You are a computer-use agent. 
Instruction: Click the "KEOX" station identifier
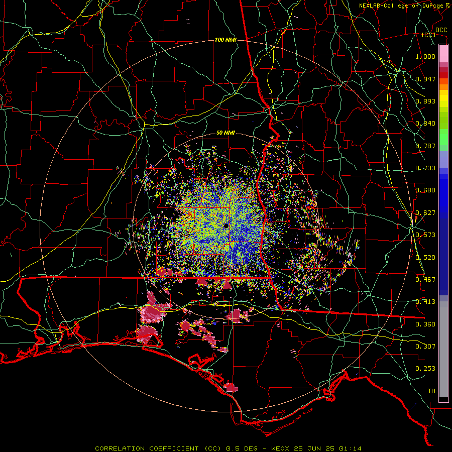281,448
